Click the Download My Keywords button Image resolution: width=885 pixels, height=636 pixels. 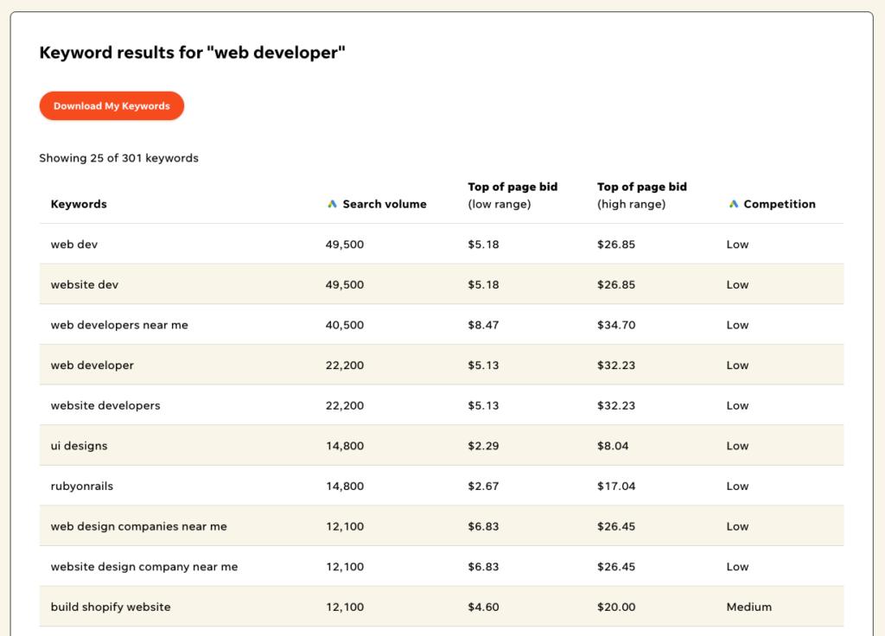tap(111, 105)
